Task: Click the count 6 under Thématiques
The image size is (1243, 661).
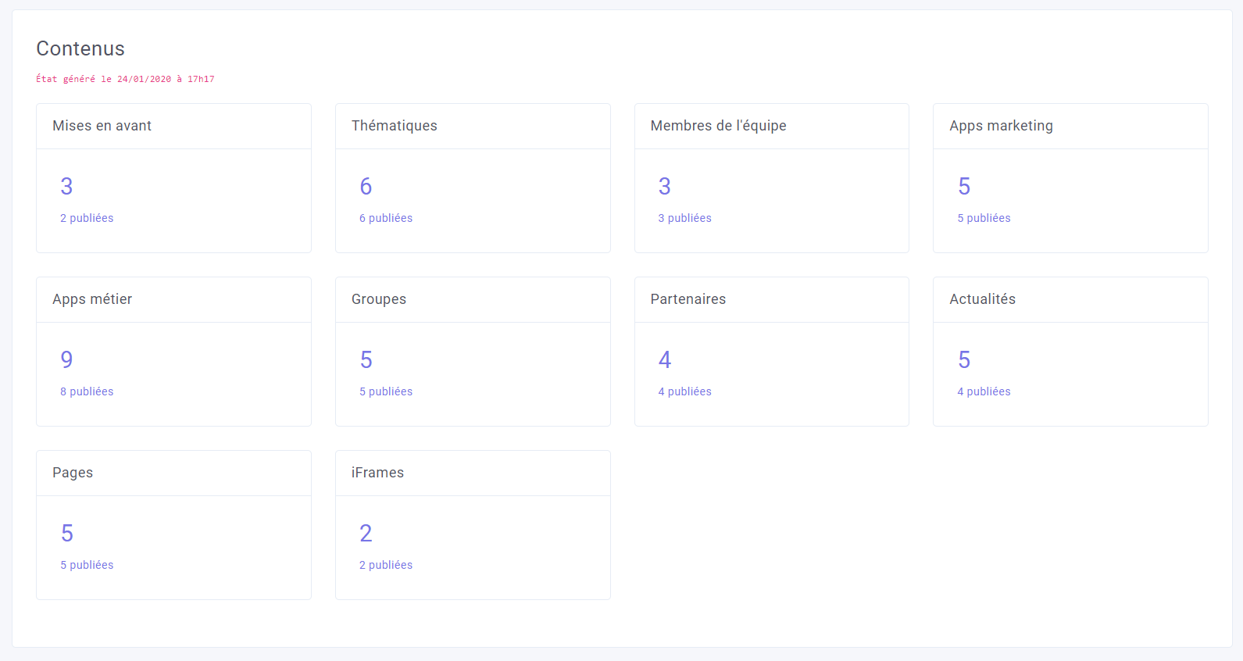Action: click(366, 186)
